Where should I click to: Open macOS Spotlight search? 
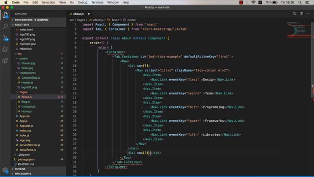click(x=300, y=2)
